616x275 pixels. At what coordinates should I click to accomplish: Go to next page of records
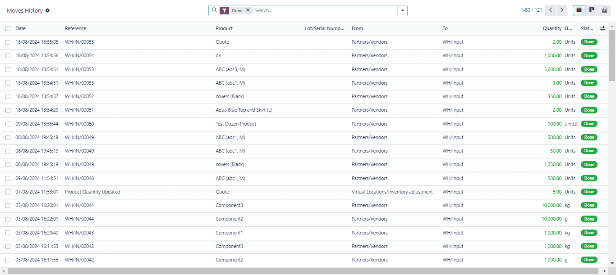coord(561,10)
